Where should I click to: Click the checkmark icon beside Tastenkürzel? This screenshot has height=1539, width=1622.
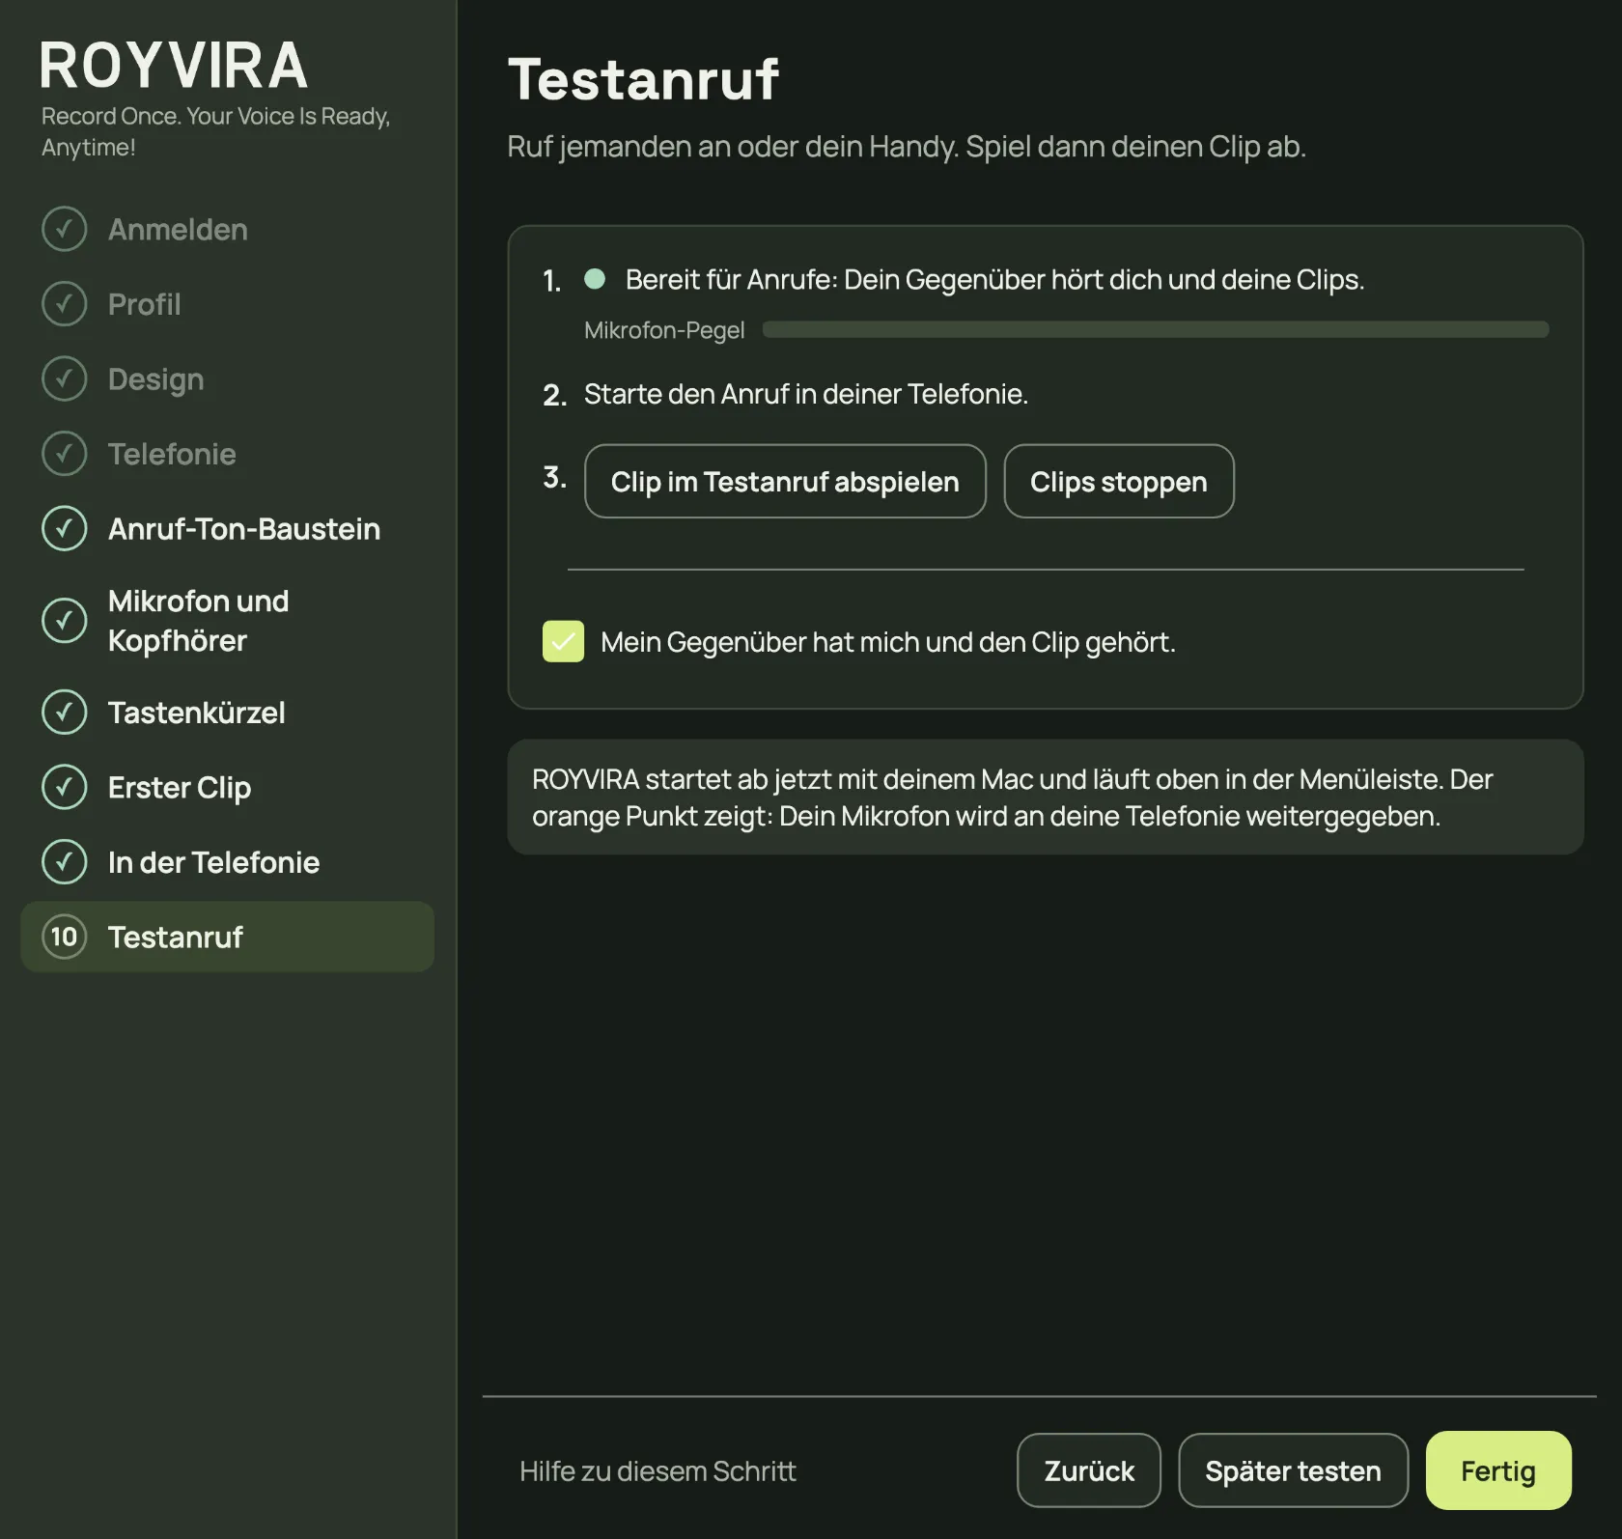coord(64,712)
